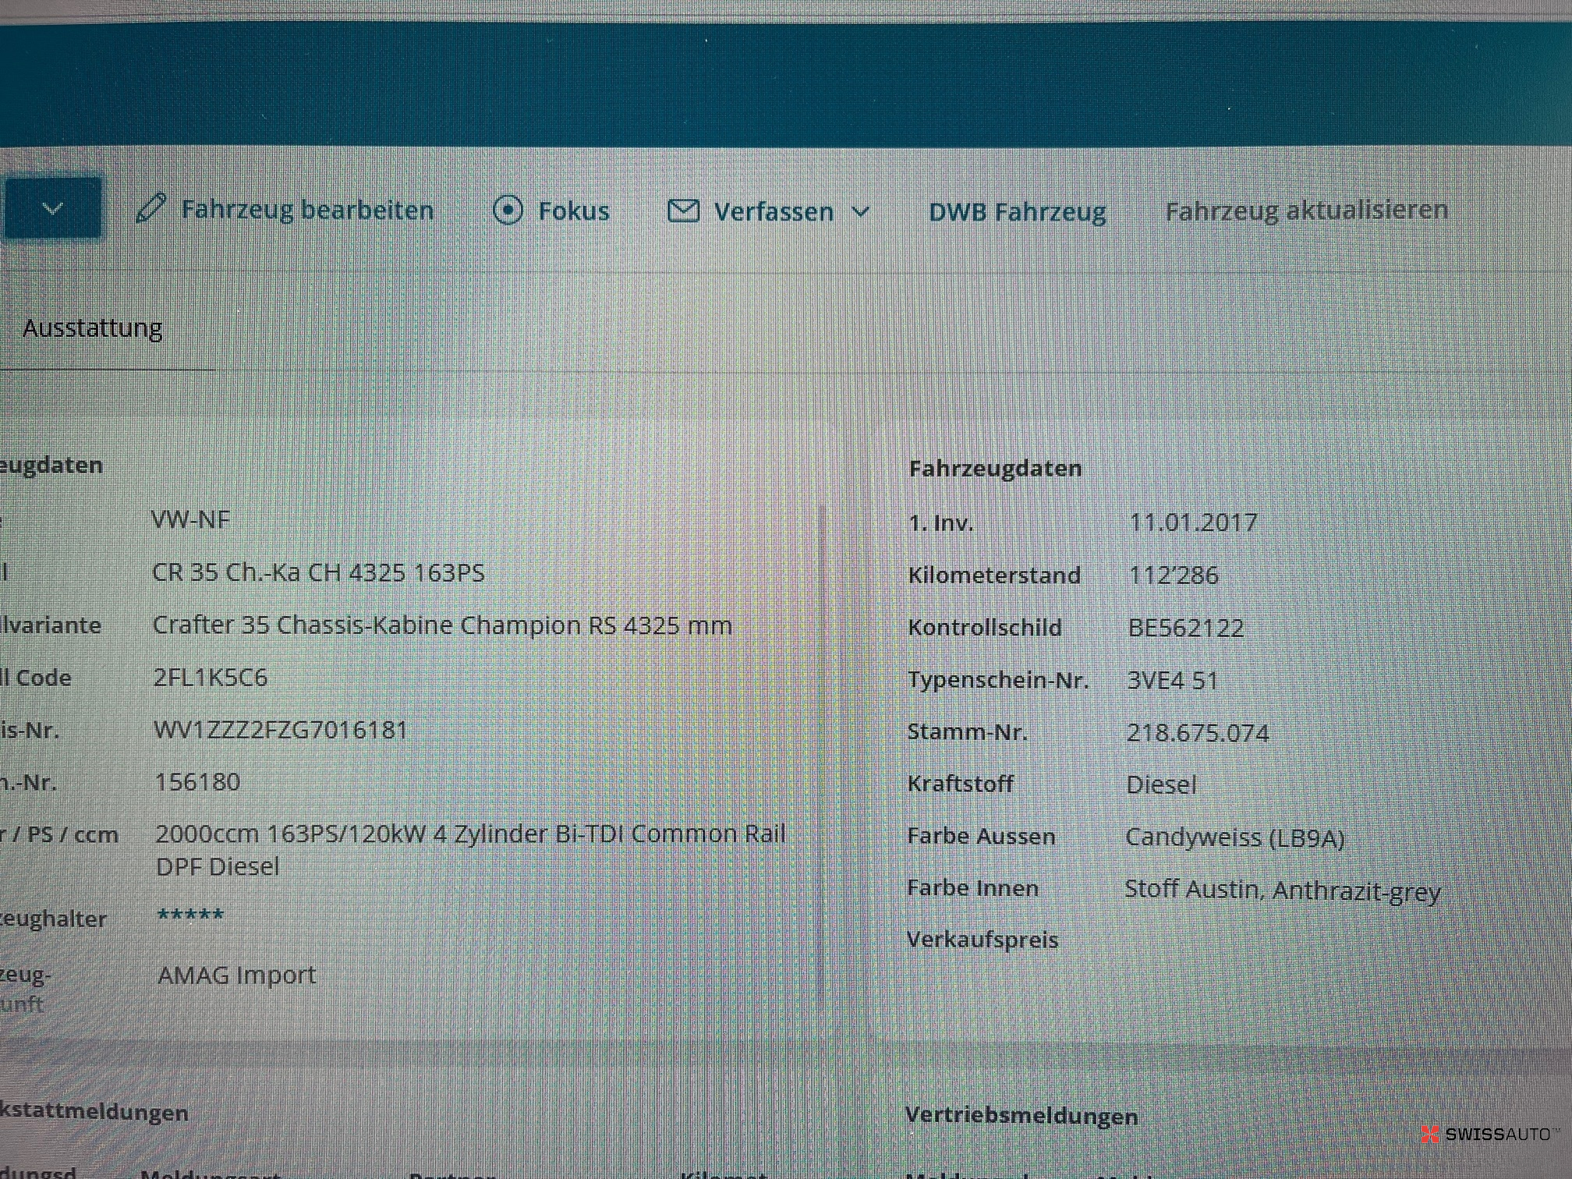
Task: Click Stamm-Nr. value 218.675.074
Action: [1198, 732]
